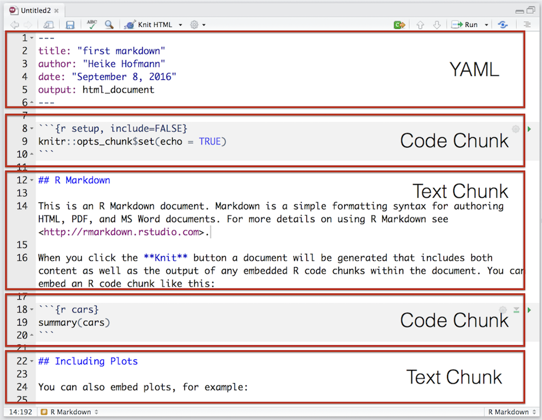
Task: Collapse the setup chunk at line 8
Action: [x=32, y=128]
